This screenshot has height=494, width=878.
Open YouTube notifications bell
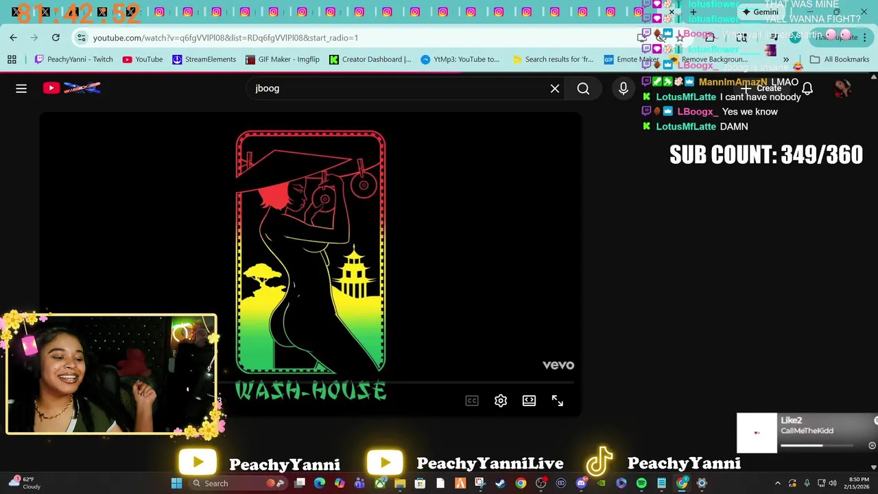pos(807,88)
